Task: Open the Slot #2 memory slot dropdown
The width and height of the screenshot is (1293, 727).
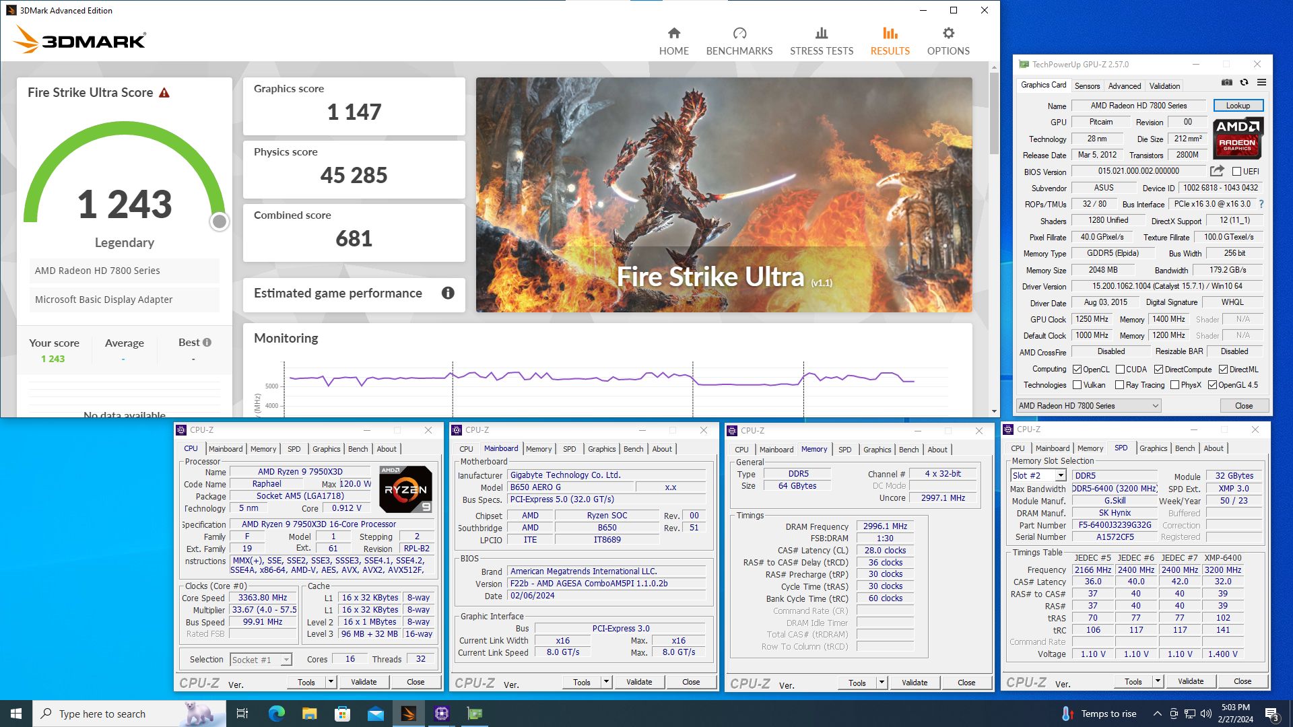Action: point(1038,475)
